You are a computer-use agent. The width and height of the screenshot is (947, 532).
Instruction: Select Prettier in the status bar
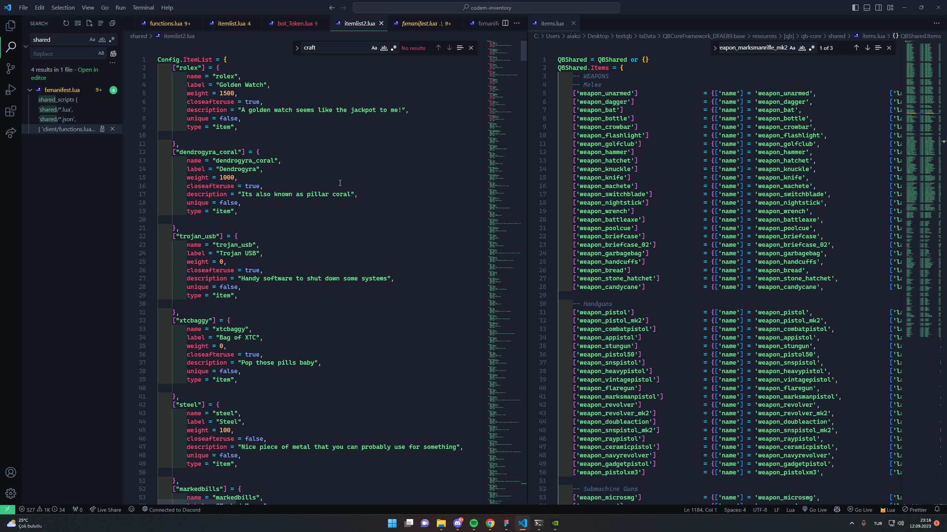point(915,509)
